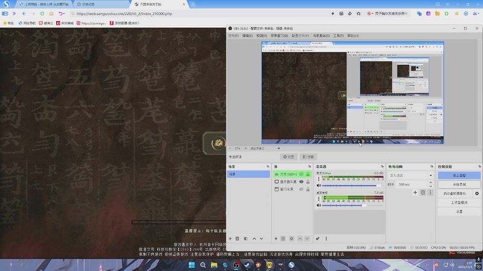Pop out the Scene Transitions dock panel
This screenshot has width=483, height=271.
tap(432, 167)
